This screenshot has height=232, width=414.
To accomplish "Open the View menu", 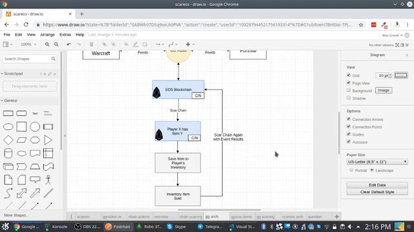I will pos(31,34).
